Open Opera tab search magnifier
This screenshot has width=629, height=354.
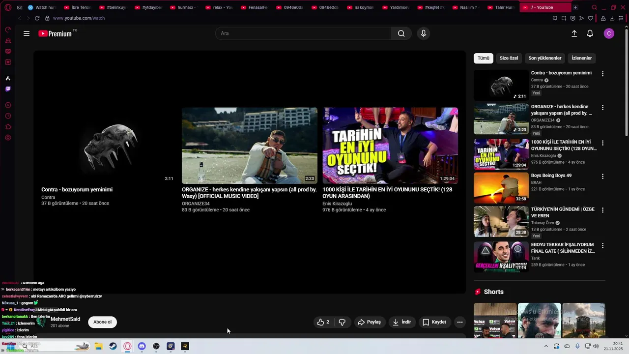595,7
